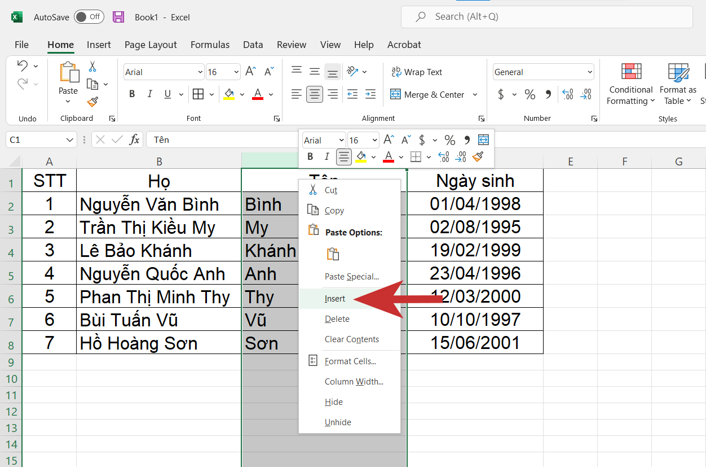Click the Undo arrow icon
The height and width of the screenshot is (467, 706).
[x=23, y=66]
